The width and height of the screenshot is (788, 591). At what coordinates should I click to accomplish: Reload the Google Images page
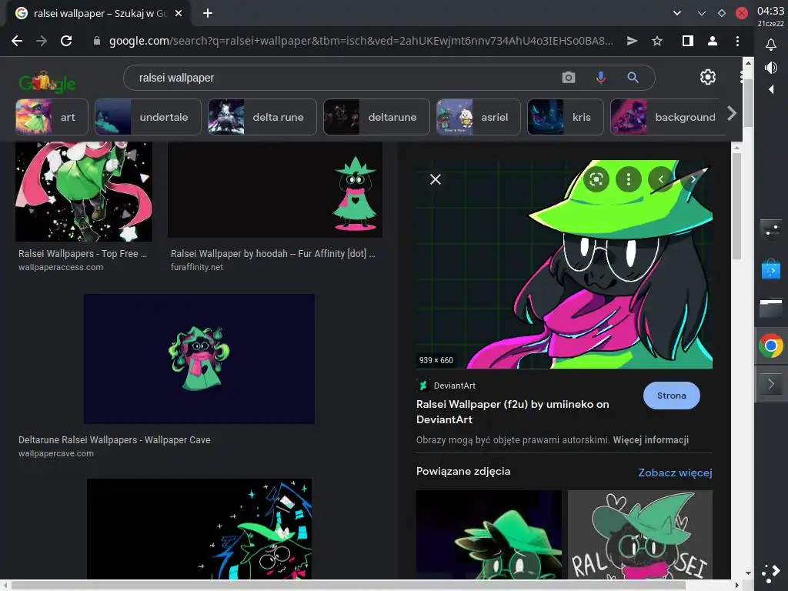coord(66,42)
